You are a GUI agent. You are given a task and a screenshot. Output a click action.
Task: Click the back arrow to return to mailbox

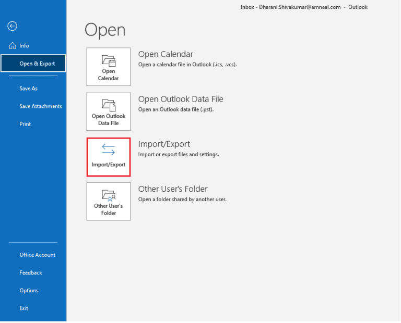pos(12,26)
